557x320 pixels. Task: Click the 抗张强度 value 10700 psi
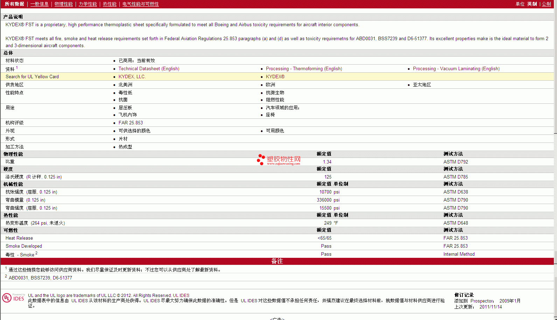point(329,192)
